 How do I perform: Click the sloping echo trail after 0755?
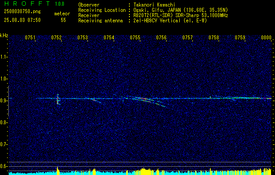pos(149,101)
